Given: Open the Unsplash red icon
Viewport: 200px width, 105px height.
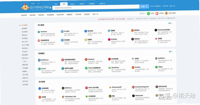Looking at the screenshot, I should [86, 59].
